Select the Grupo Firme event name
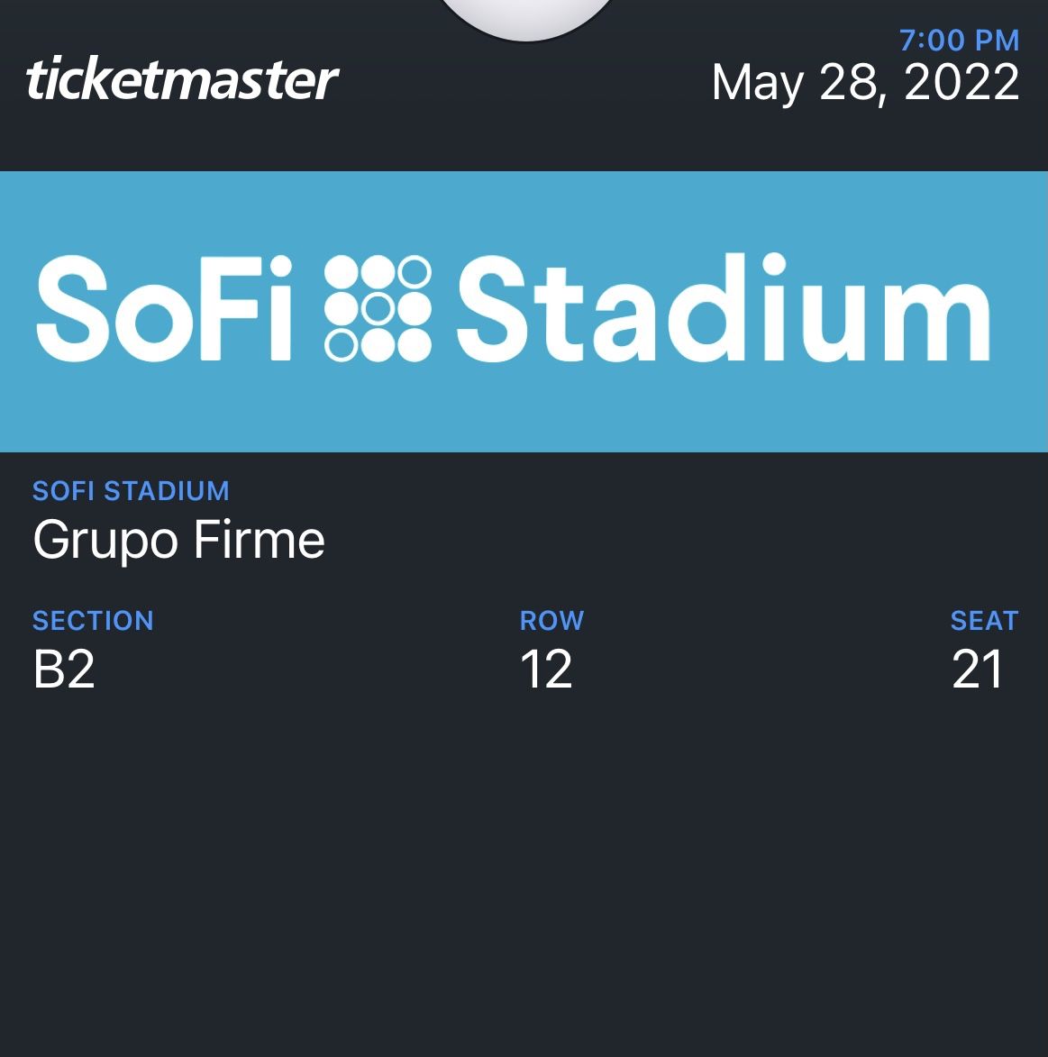 (178, 541)
